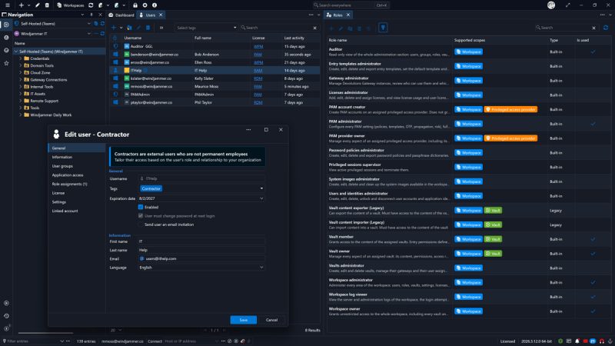Open Linked account section in dialog

point(65,211)
